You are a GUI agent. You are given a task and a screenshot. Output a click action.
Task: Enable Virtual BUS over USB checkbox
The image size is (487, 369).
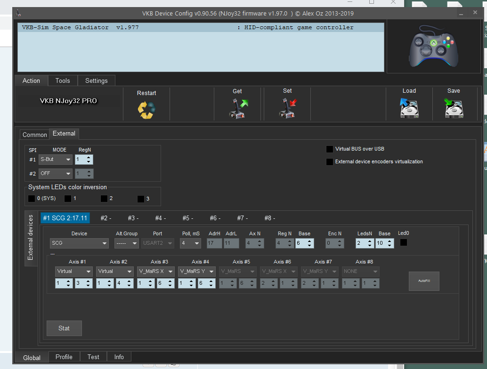click(330, 149)
